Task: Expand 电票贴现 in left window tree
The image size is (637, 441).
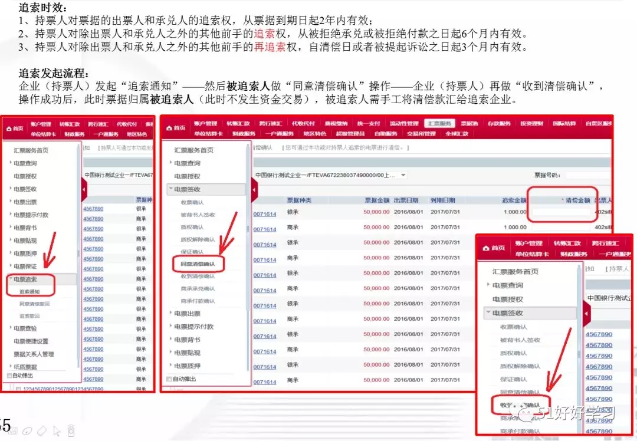Action: (11, 240)
